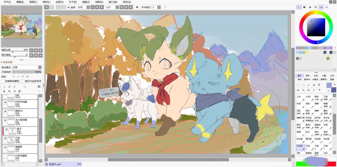This screenshot has width=337, height=167.
Task: Select the eyedropper color picker tool
Action: click(x=319, y=90)
